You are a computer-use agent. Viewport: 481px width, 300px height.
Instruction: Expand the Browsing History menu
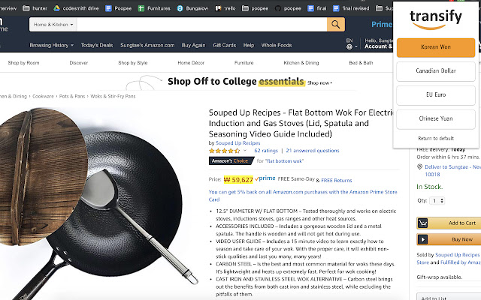pyautogui.click(x=51, y=45)
